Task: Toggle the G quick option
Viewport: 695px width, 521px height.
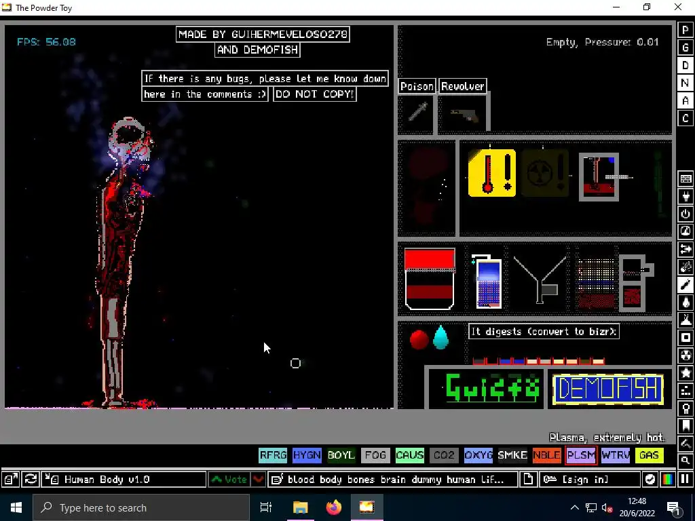Action: point(685,48)
